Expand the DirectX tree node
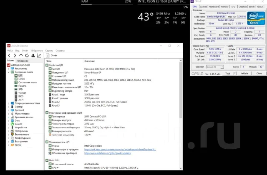 [x=8, y=124]
